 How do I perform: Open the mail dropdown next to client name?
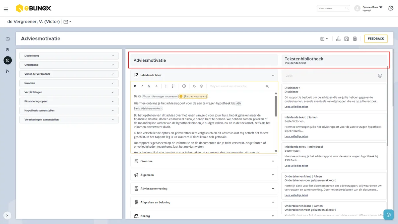pyautogui.click(x=67, y=22)
